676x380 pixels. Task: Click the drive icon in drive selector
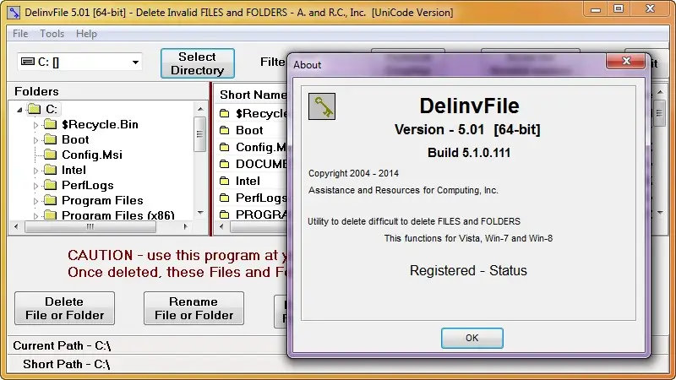click(x=28, y=62)
